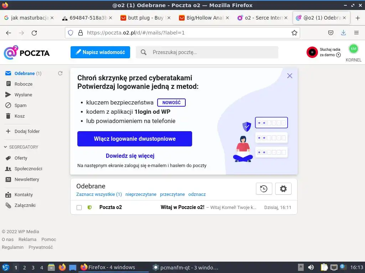Open the system start menu icon

6,267
